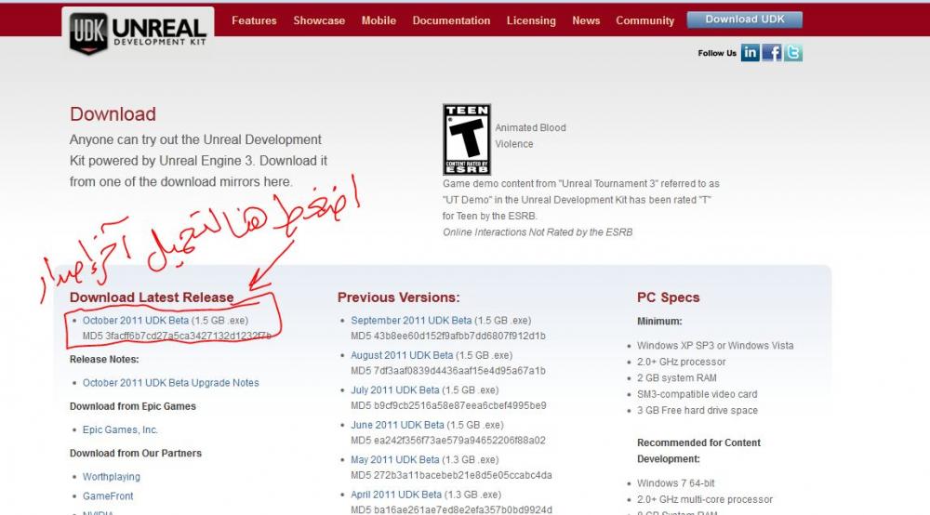This screenshot has width=930, height=515.
Task: Click the 2.0+ GHz processor spec
Action: [x=682, y=362]
